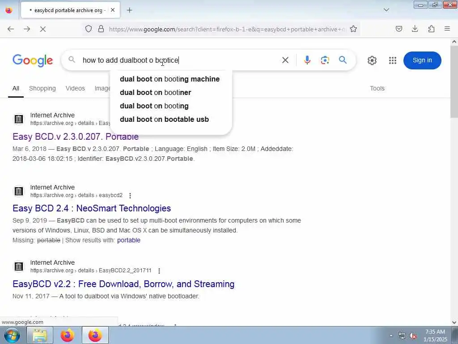Show results with 'portable' link
This screenshot has height=344, width=458.
[x=128, y=240]
